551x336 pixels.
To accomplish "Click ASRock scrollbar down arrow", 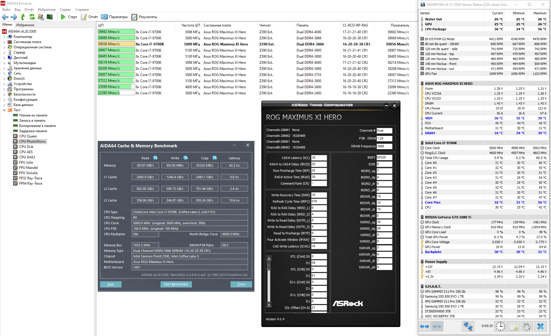I will pos(269,305).
